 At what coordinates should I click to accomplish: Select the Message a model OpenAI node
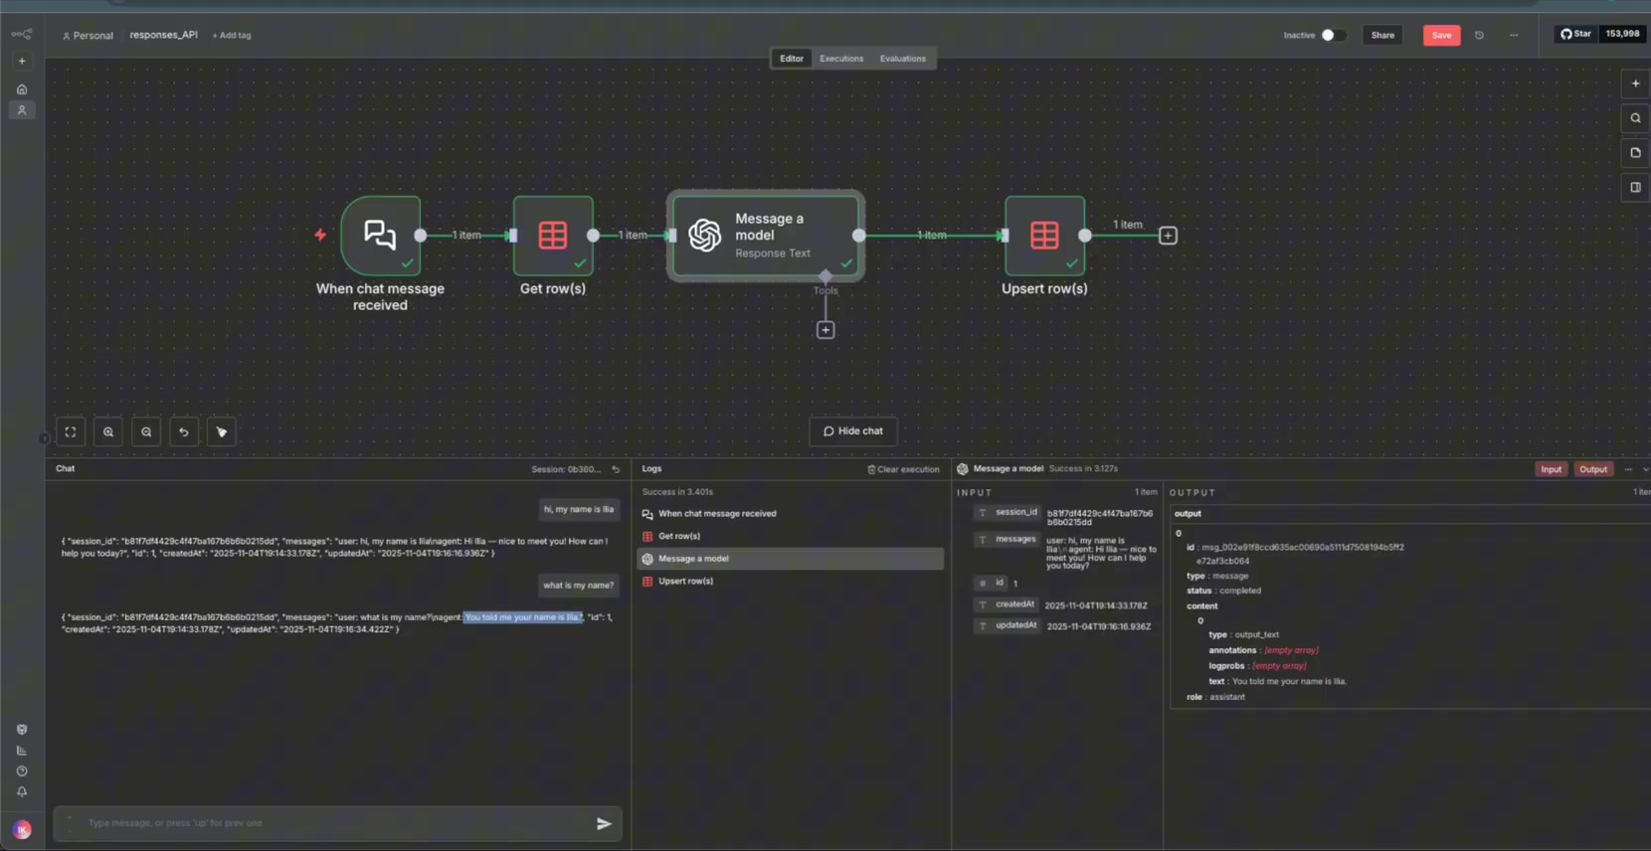766,236
